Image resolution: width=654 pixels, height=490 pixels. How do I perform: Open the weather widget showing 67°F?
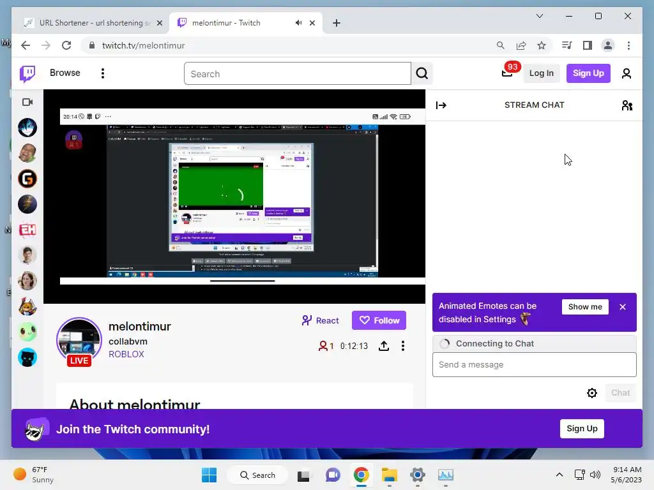point(33,475)
